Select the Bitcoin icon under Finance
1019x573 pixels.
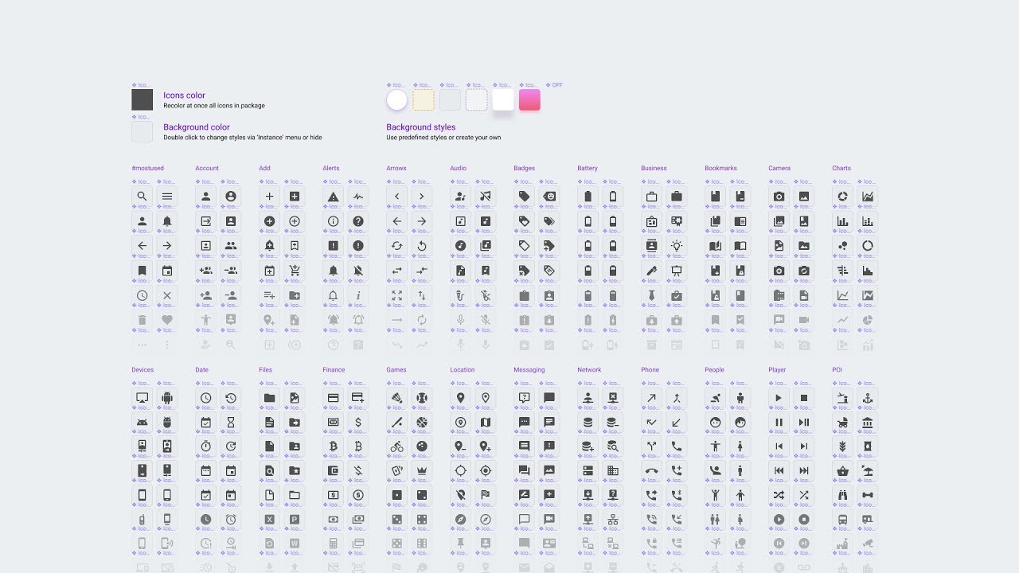click(x=334, y=446)
